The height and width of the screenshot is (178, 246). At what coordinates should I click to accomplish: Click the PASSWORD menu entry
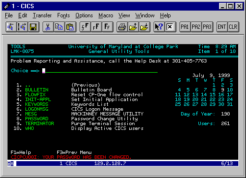37,119
